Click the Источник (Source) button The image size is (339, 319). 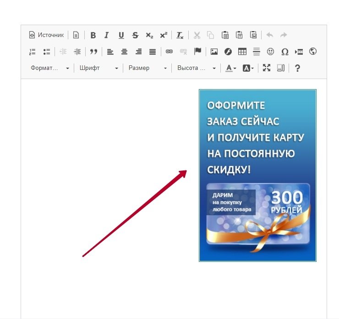point(47,35)
